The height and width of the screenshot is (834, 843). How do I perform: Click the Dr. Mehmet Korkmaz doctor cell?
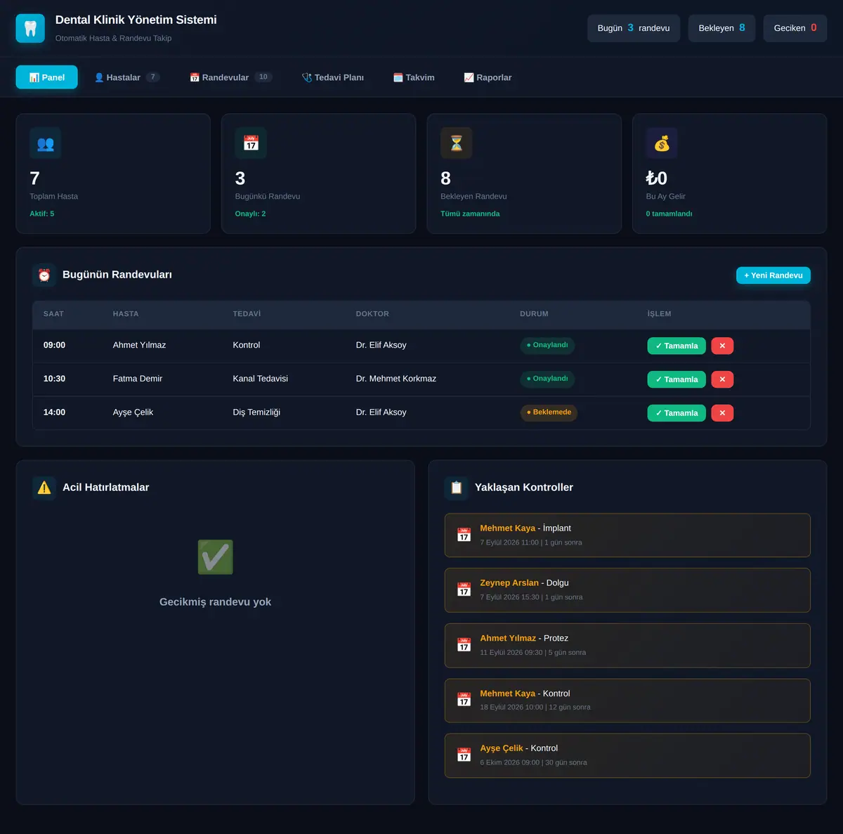(396, 379)
